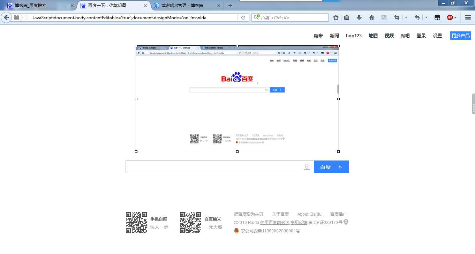
Task: Click the 设置 settings link
Action: point(437,36)
